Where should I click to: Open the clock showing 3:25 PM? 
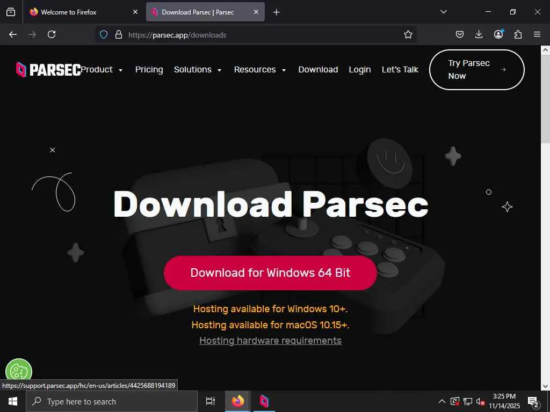[504, 401]
